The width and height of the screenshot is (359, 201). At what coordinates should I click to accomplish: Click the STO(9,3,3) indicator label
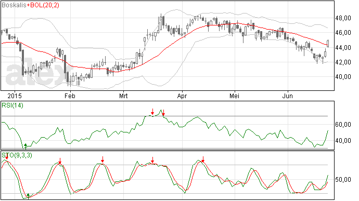pos(17,155)
